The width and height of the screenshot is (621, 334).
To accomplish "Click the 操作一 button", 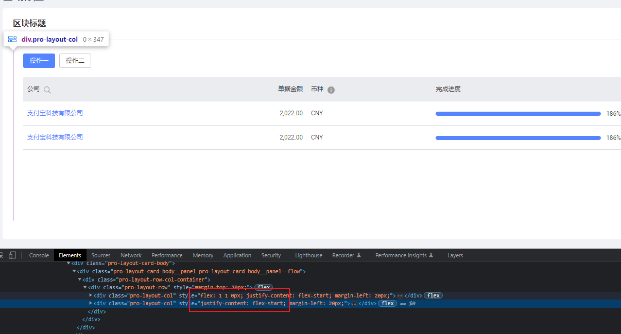I will point(39,60).
